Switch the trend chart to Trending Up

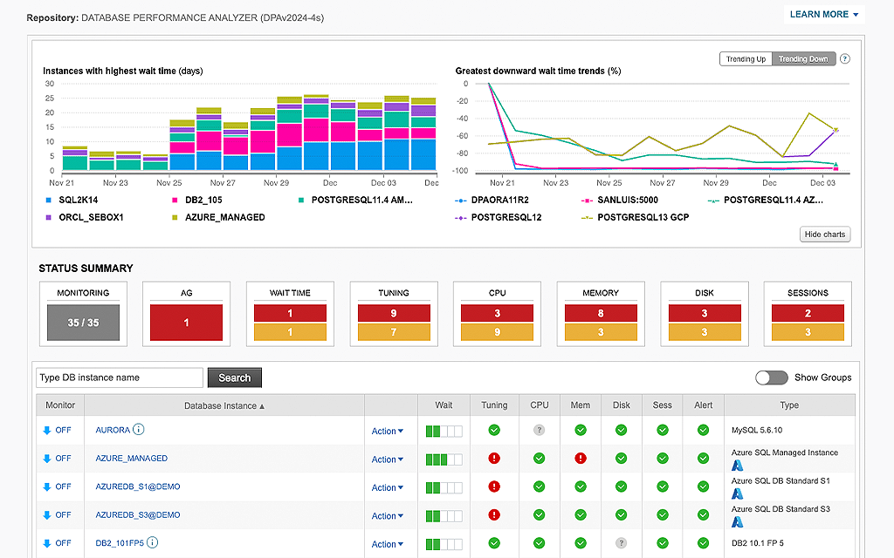[x=746, y=58]
